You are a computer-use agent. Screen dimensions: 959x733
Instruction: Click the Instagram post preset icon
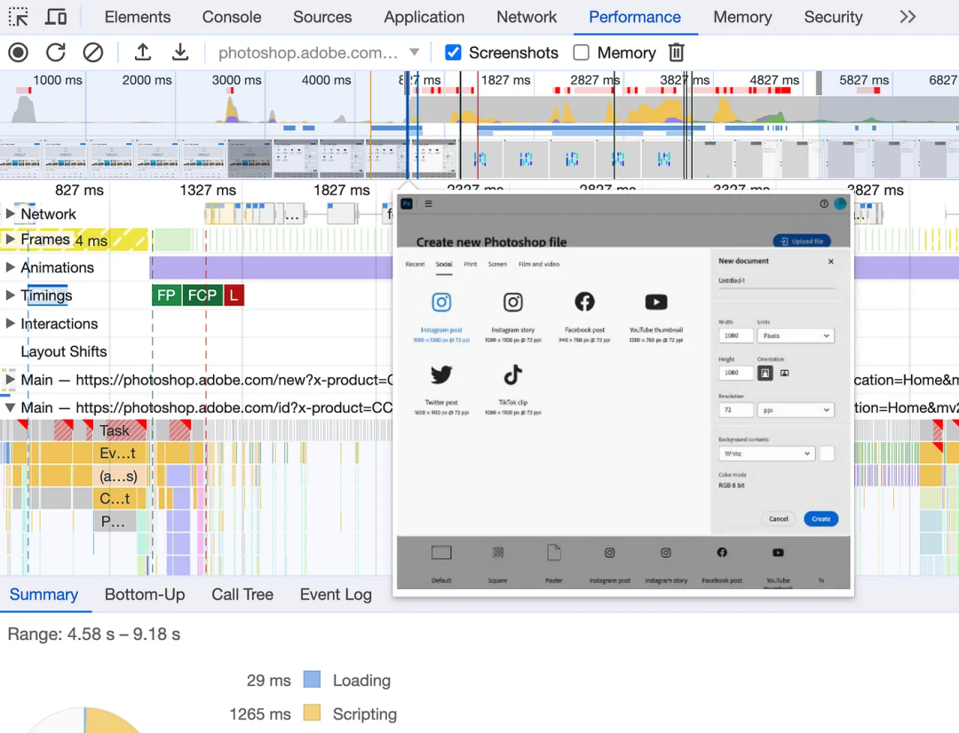(x=441, y=302)
